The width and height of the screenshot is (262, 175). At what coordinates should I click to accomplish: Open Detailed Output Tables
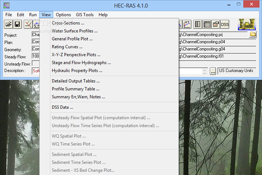[x=109, y=81]
